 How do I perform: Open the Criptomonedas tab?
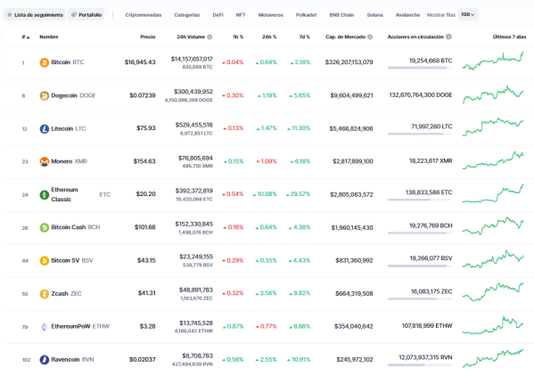click(143, 15)
